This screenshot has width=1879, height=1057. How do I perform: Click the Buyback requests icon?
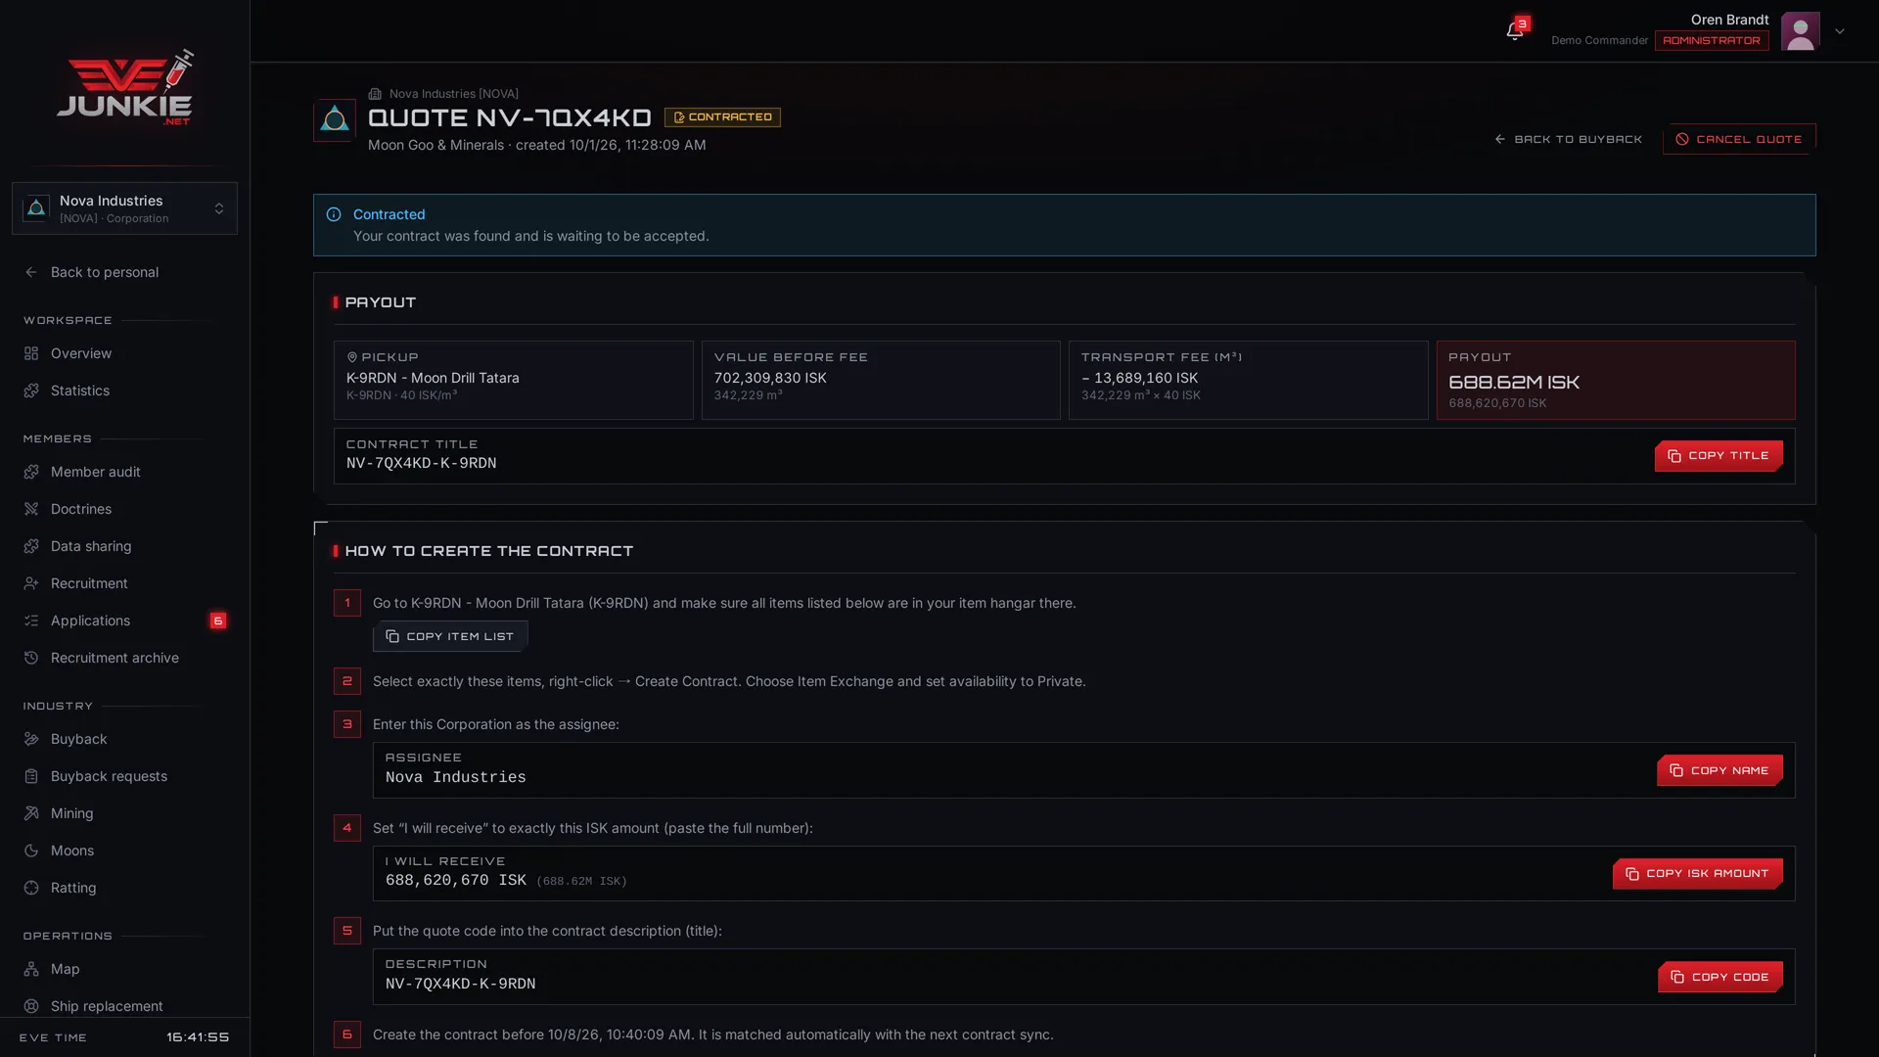[x=31, y=776]
